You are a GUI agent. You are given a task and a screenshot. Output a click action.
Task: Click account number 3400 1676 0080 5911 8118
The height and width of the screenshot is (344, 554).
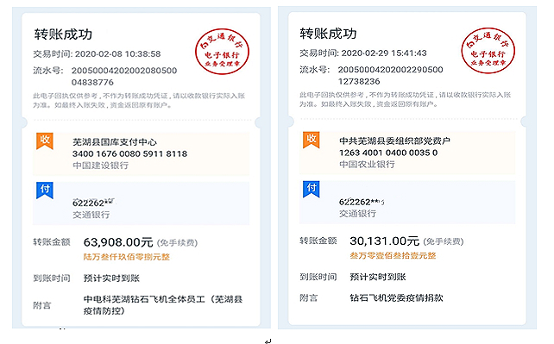(129, 153)
